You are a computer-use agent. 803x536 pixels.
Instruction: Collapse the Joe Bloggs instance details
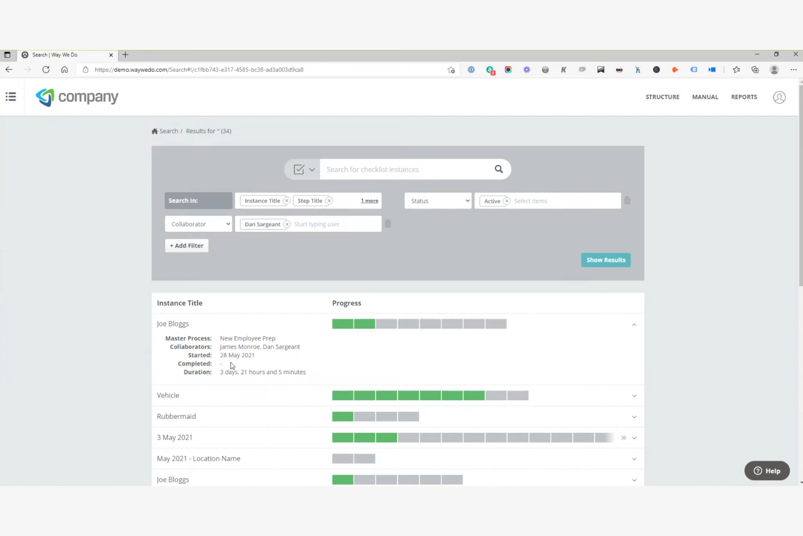[x=634, y=324]
